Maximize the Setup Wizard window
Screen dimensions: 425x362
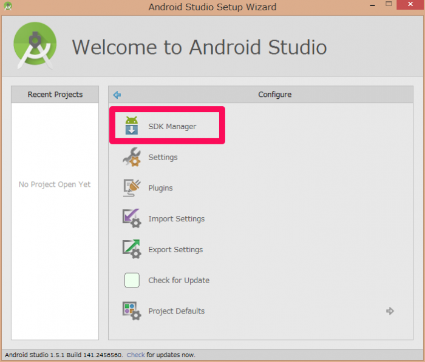[389, 4]
